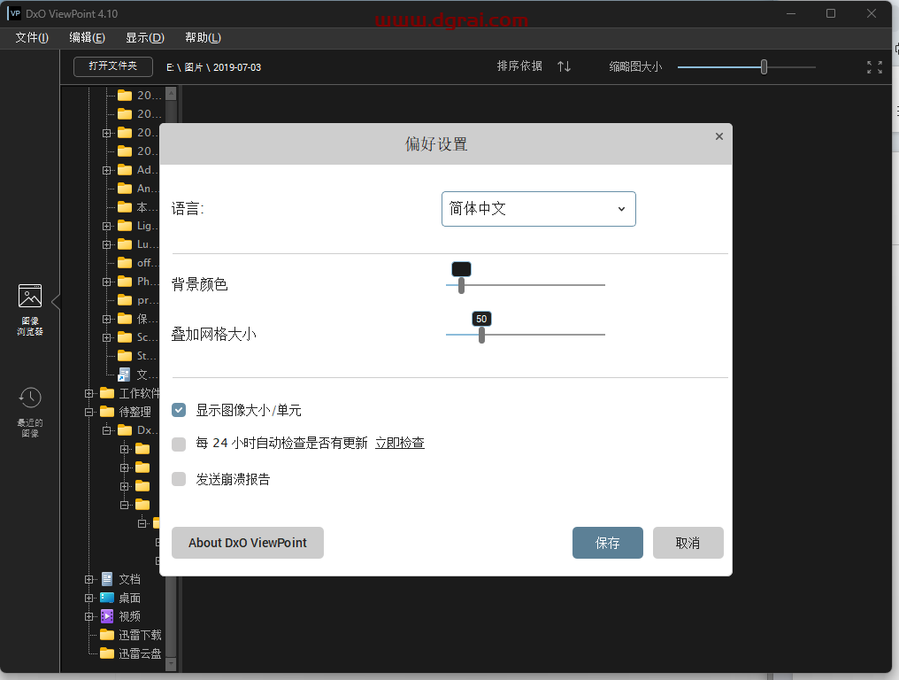This screenshot has width=899, height=680.
Task: Click the 立即检查 link
Action: coord(400,443)
